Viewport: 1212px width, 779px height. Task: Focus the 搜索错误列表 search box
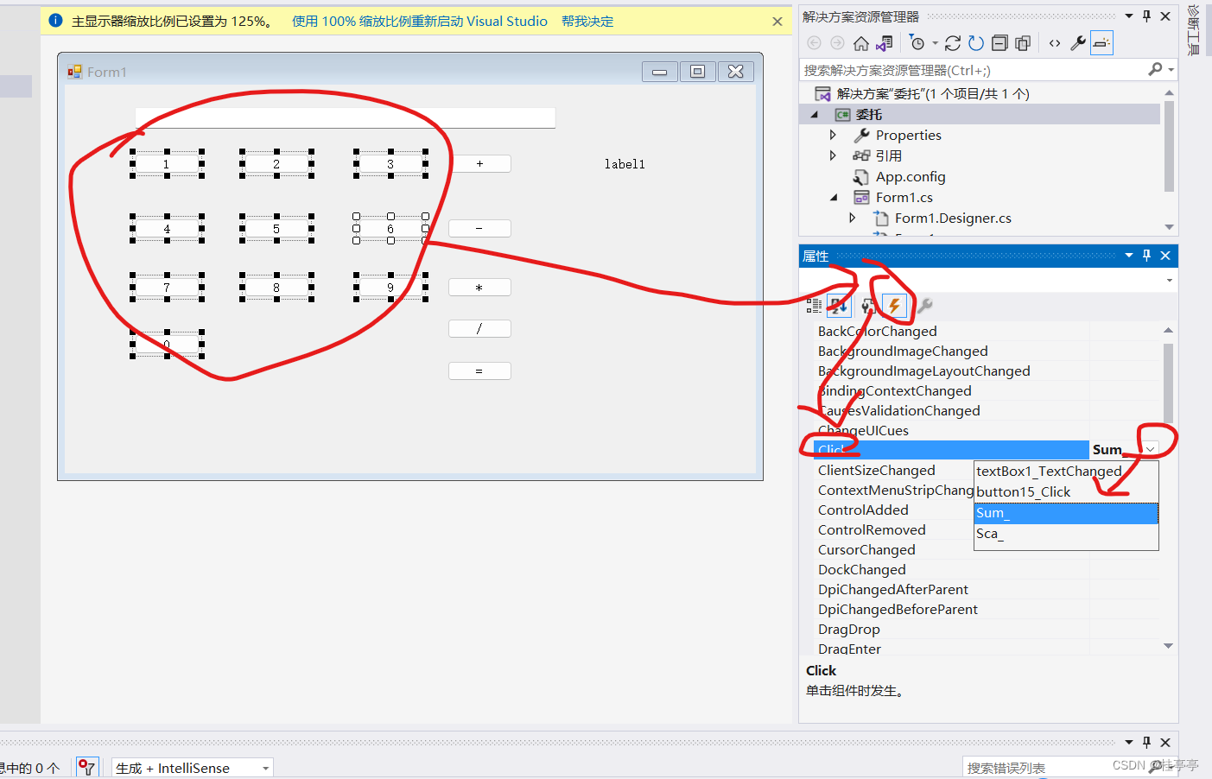[1054, 767]
